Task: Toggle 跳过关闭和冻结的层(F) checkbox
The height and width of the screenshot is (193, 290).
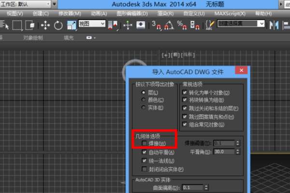Action: 185,108
